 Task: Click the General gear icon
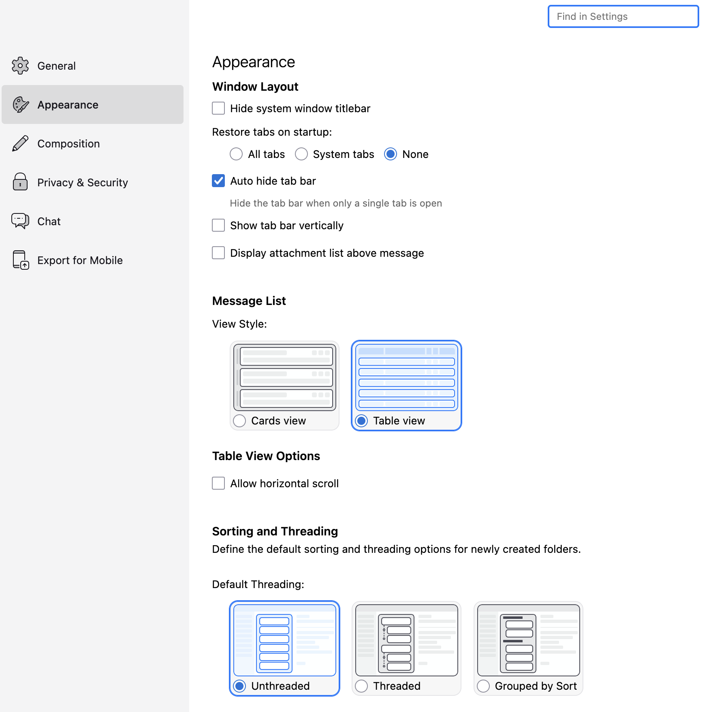(20, 66)
